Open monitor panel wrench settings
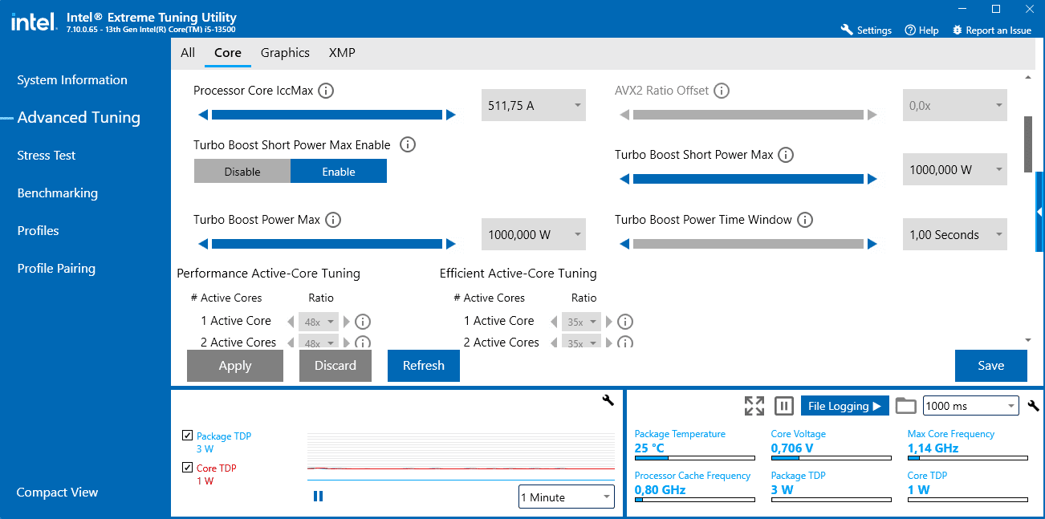This screenshot has width=1045, height=519. (x=1034, y=406)
